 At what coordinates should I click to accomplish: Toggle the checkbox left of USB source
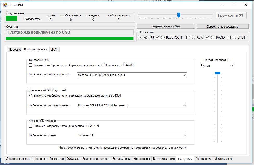pos(140,37)
